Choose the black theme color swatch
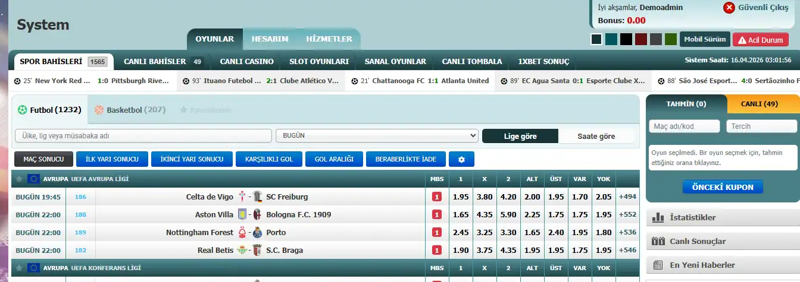 pos(626,39)
